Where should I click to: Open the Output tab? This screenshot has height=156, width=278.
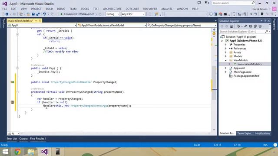point(23,139)
